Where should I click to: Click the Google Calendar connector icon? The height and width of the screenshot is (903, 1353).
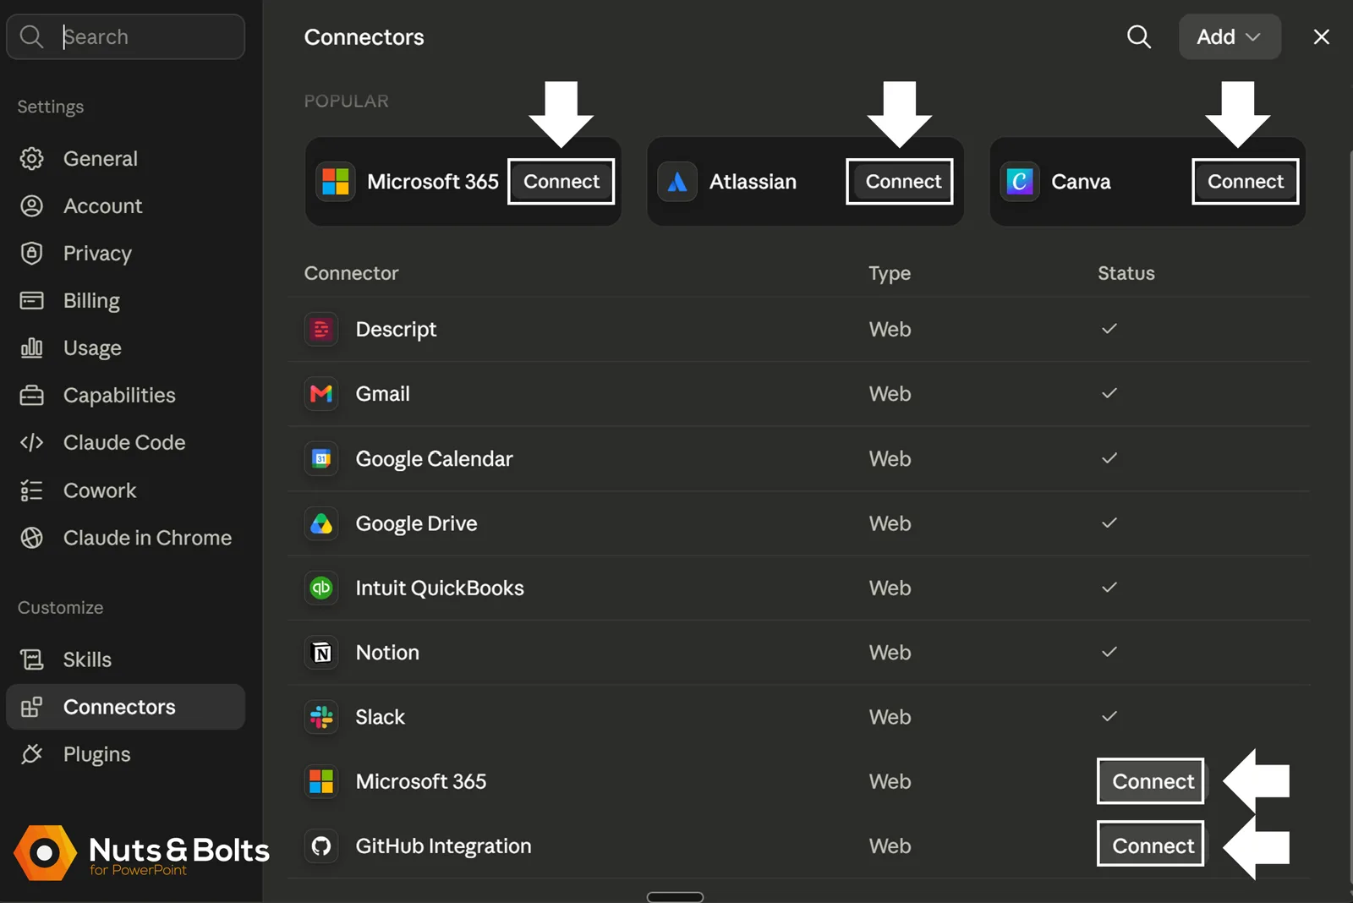[x=321, y=459]
